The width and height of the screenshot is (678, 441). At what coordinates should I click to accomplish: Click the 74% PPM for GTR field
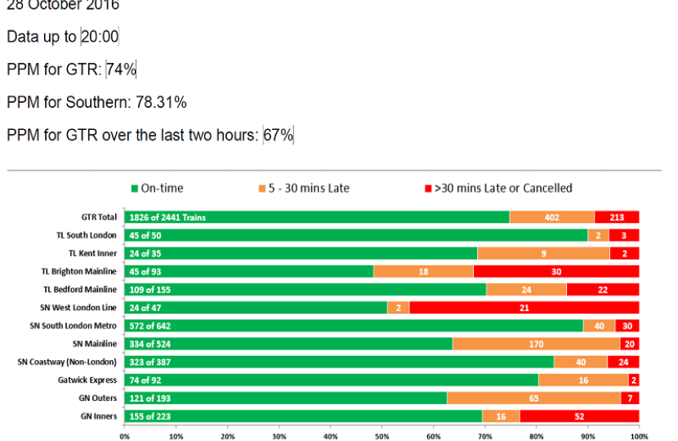(121, 69)
